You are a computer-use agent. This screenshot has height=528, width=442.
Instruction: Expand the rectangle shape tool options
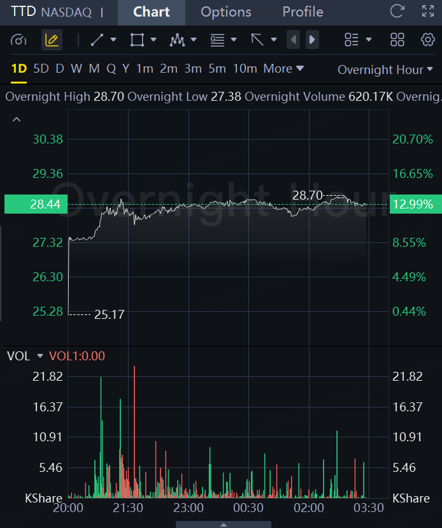click(x=153, y=40)
